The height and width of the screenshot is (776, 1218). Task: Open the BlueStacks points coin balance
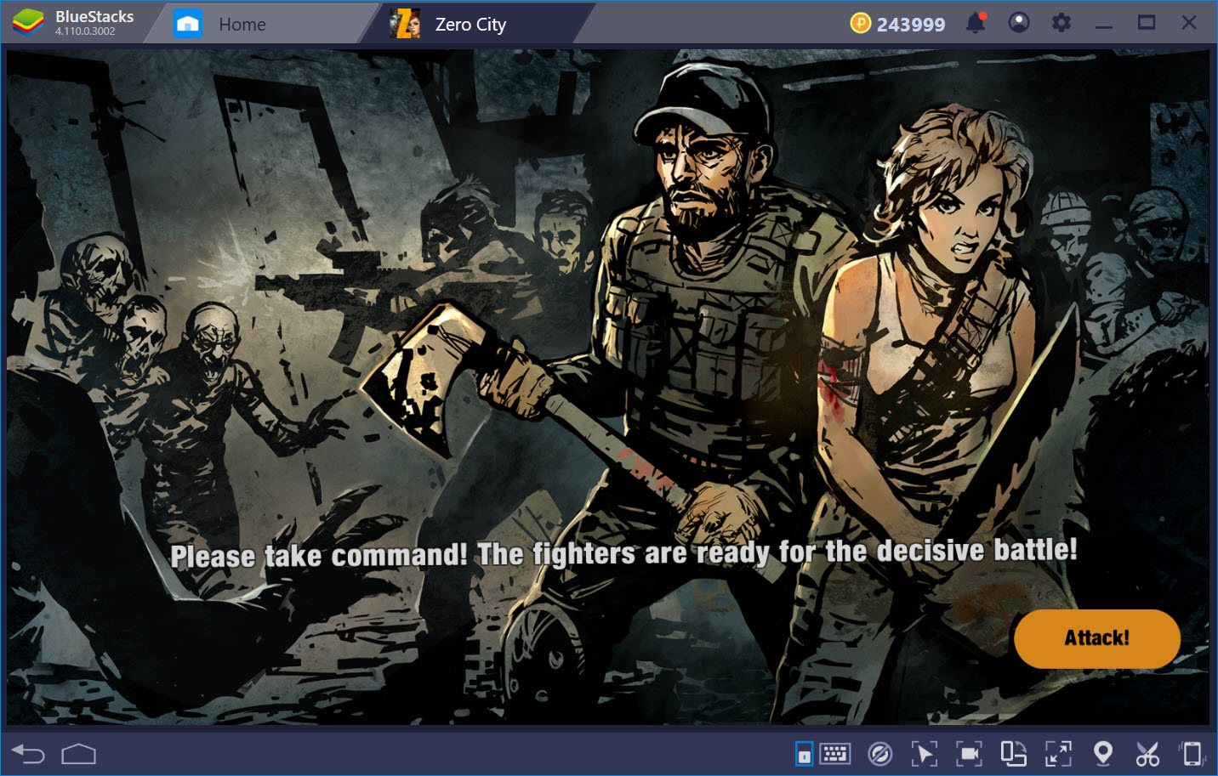pyautogui.click(x=860, y=24)
